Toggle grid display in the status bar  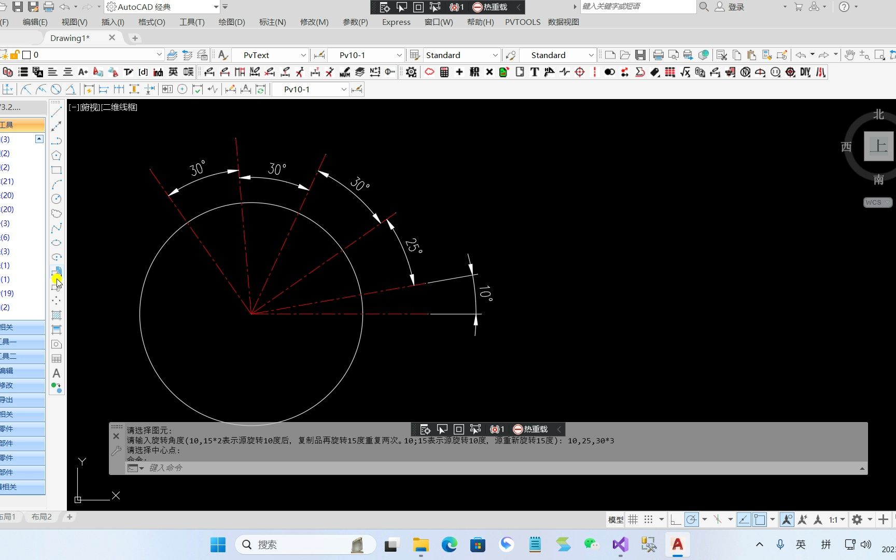(x=633, y=519)
